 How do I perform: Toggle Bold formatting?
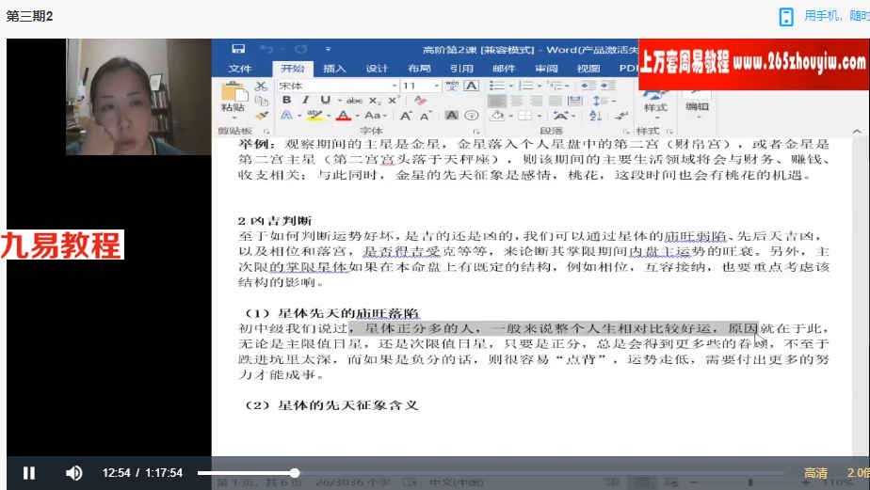[x=287, y=101]
